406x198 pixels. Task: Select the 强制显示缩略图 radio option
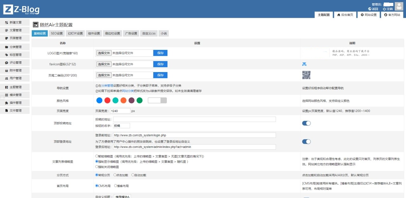[97, 162]
